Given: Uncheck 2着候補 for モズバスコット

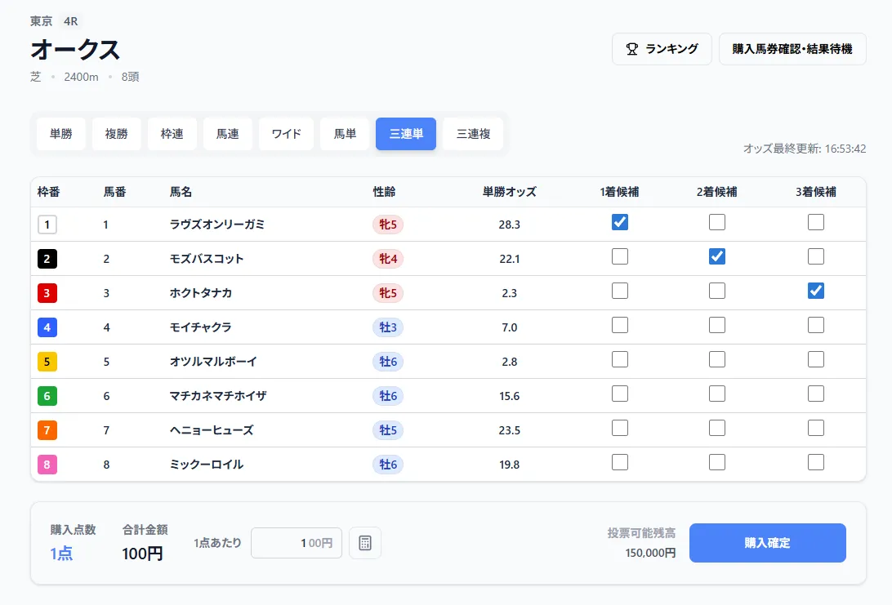Looking at the screenshot, I should point(717,256).
